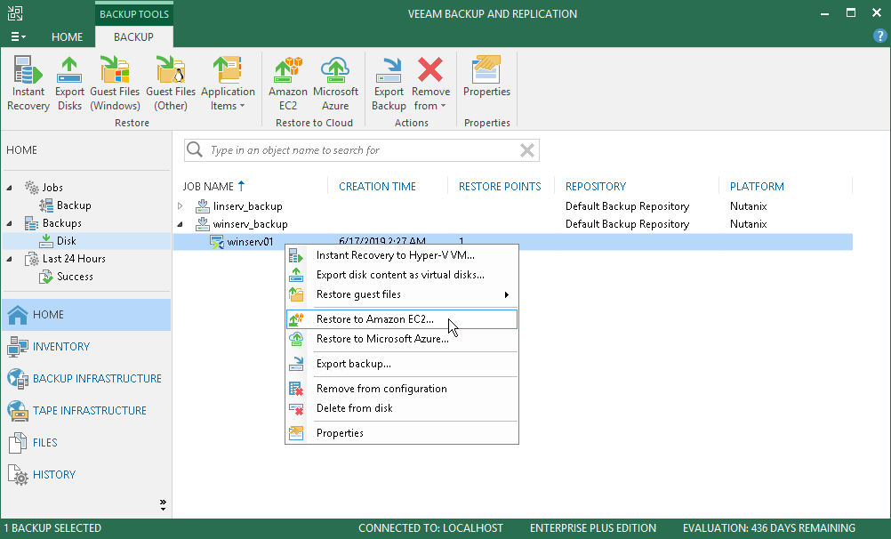Viewport: 891px width, 539px height.
Task: Sort by PLATFORM column
Action: (x=757, y=187)
